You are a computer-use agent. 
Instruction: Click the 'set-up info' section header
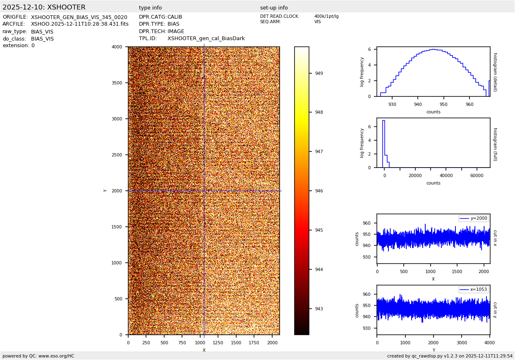pyautogui.click(x=274, y=8)
